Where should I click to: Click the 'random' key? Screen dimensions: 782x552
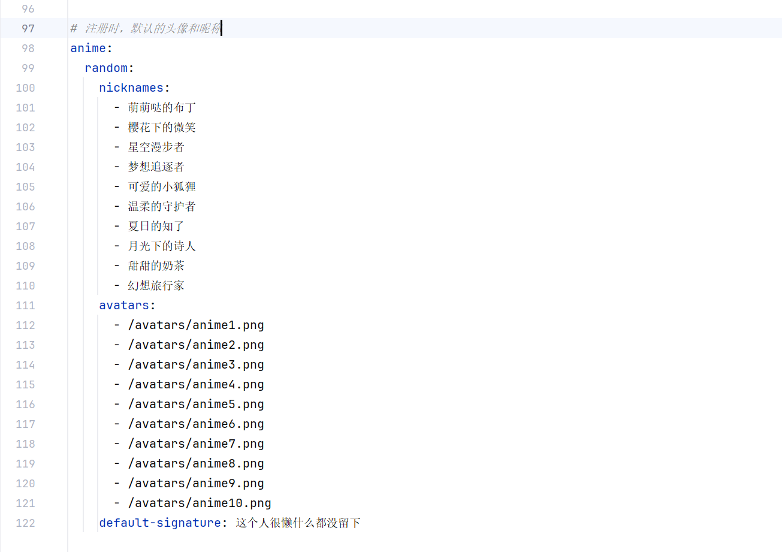(x=106, y=68)
